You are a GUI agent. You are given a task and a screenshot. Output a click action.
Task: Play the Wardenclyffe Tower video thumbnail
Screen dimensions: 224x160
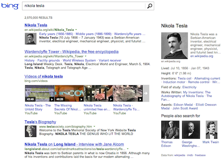(x=128, y=93)
